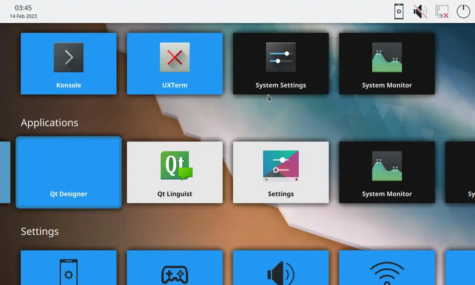Viewport: 475px width, 285px height.
Task: Select the Applications section heading
Action: point(49,123)
